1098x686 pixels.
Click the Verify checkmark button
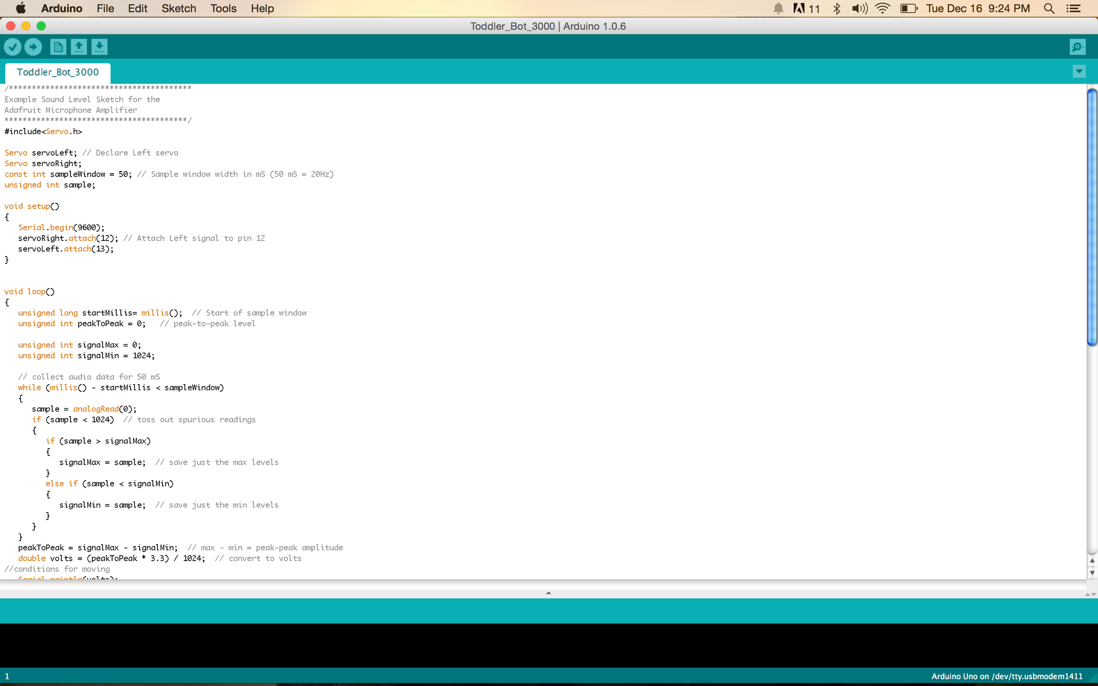coord(13,47)
